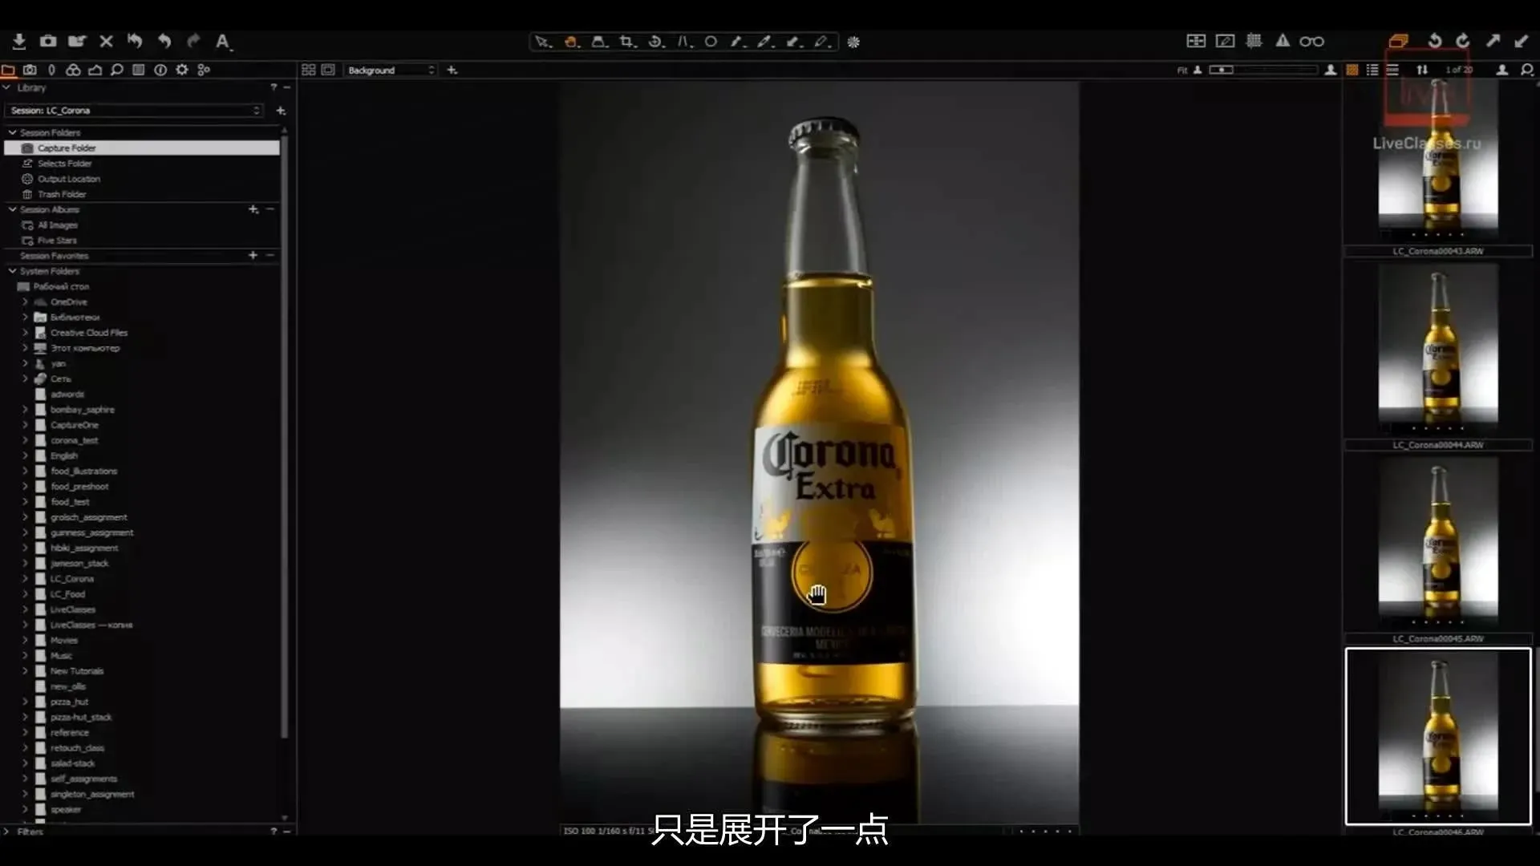Adjust the viewer zoom slider
1540x866 pixels.
coord(1263,71)
